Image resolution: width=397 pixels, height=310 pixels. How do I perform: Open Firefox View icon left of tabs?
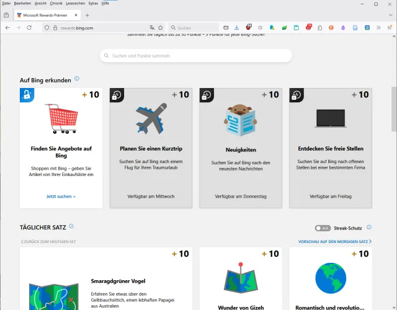tap(6, 15)
